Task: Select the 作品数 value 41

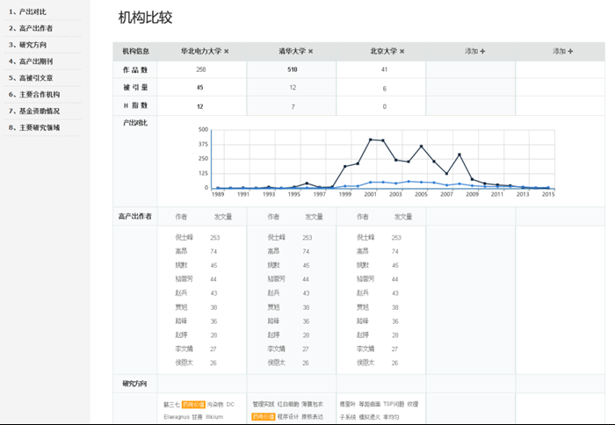Action: pos(384,69)
